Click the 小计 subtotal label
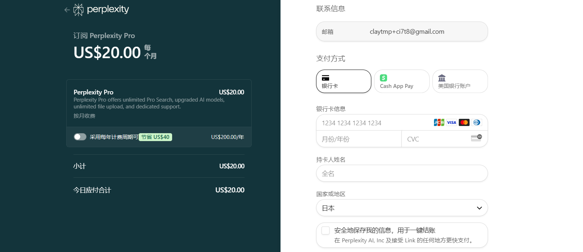583x252 pixels. pos(80,166)
